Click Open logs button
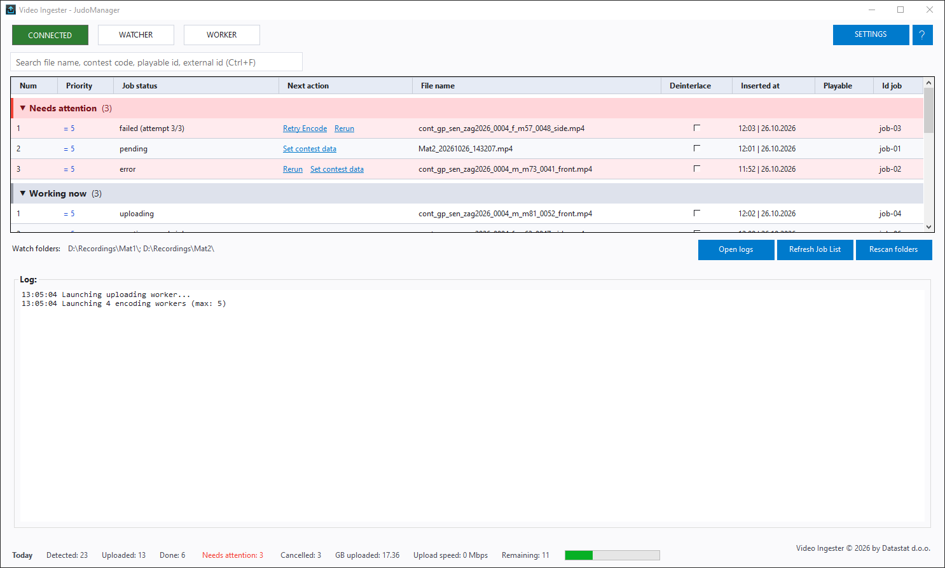Screen dimensions: 945x568 pos(736,249)
